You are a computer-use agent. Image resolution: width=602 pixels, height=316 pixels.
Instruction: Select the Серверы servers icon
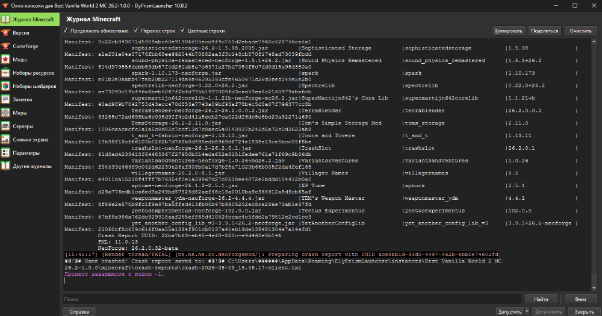point(5,126)
